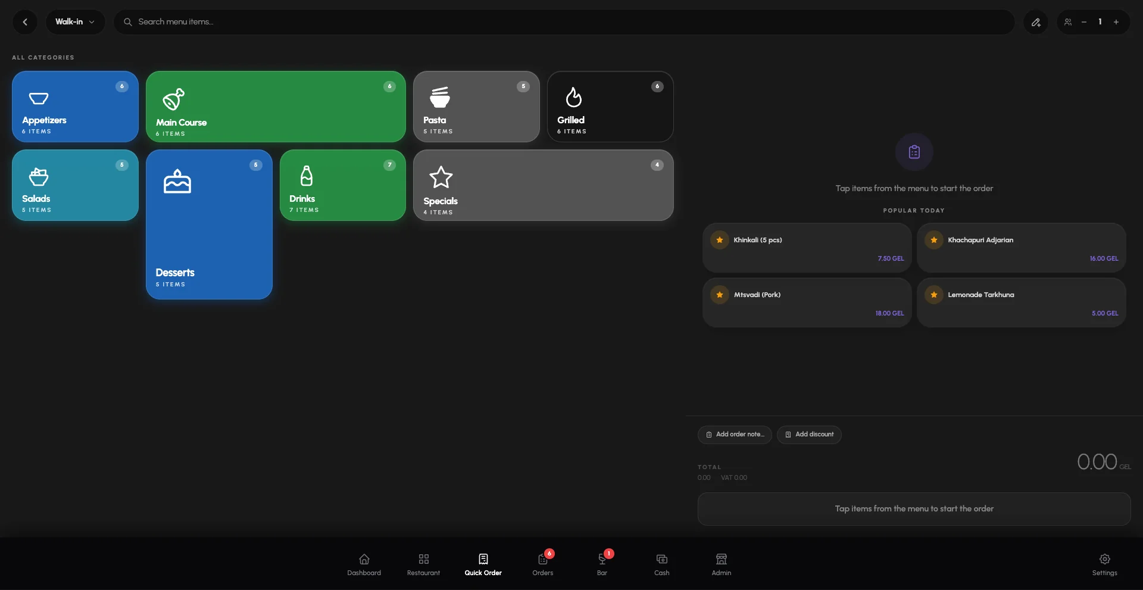Click the POPULAR TODAY label

914,211
